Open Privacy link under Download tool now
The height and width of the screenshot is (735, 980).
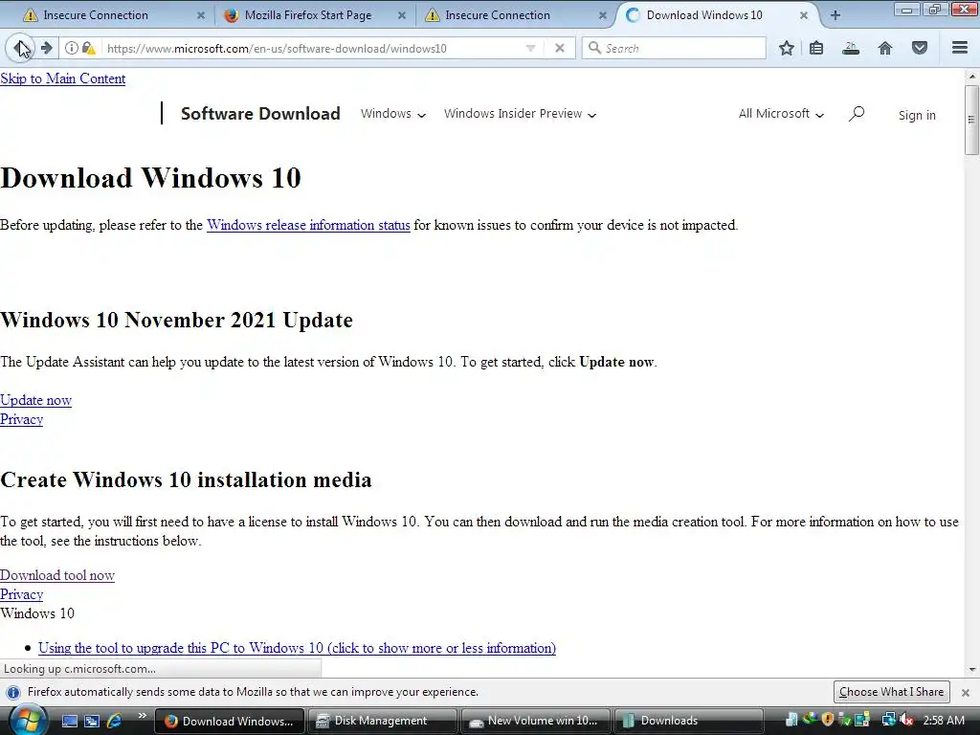point(21,594)
